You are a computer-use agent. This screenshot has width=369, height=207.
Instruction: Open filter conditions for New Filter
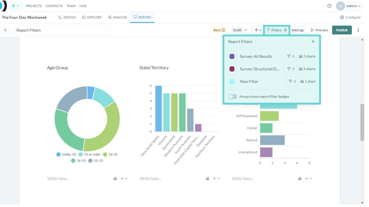(292, 82)
